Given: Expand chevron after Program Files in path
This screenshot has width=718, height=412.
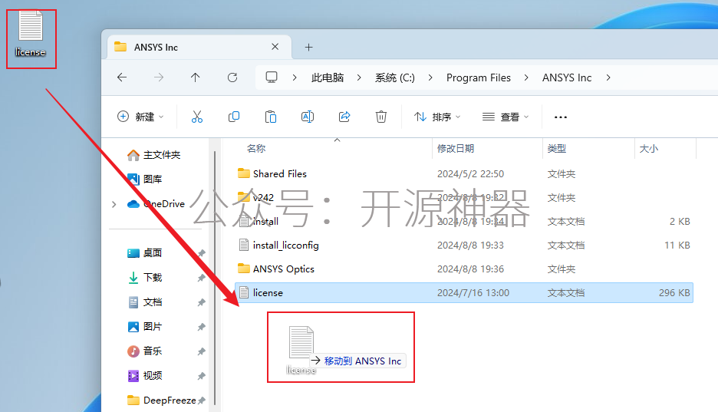Looking at the screenshot, I should (526, 77).
